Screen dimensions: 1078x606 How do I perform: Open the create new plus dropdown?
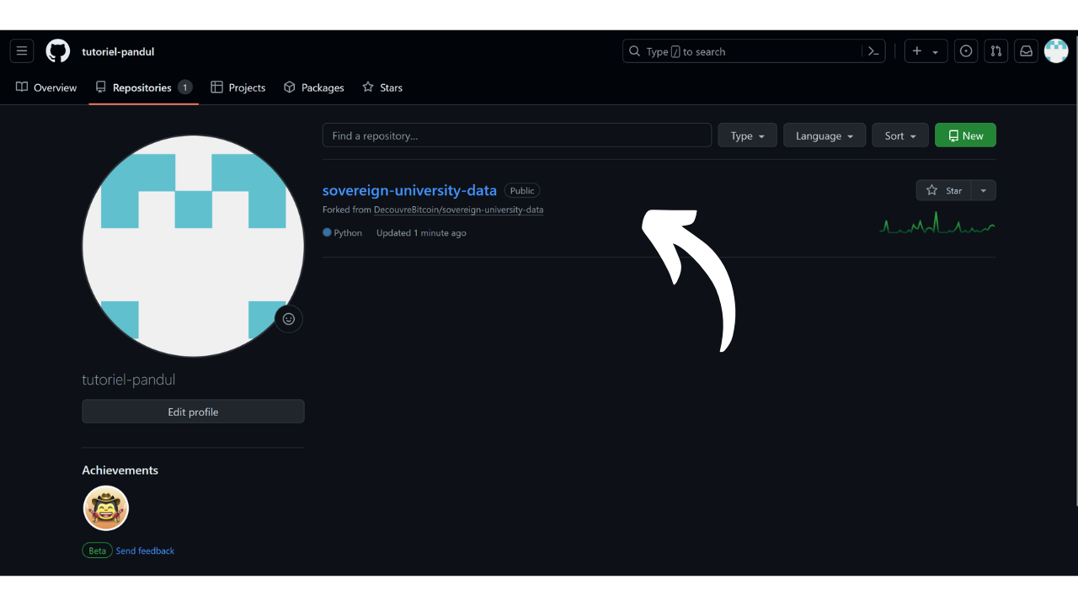point(926,51)
